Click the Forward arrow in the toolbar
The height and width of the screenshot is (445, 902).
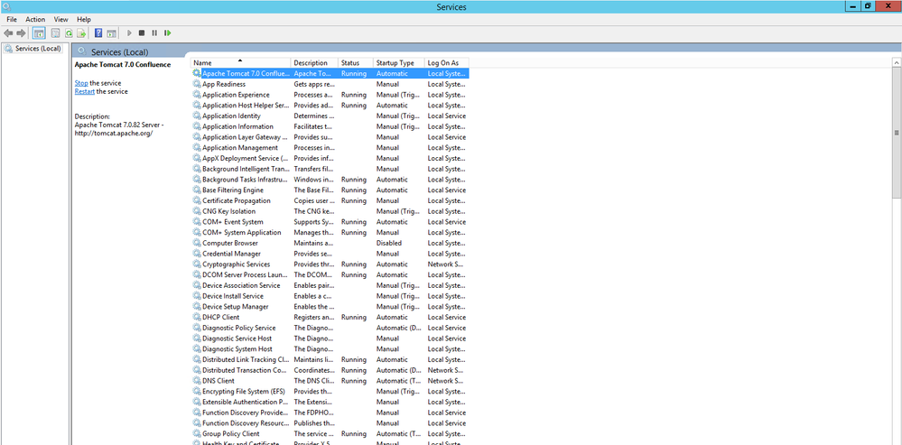pos(22,33)
